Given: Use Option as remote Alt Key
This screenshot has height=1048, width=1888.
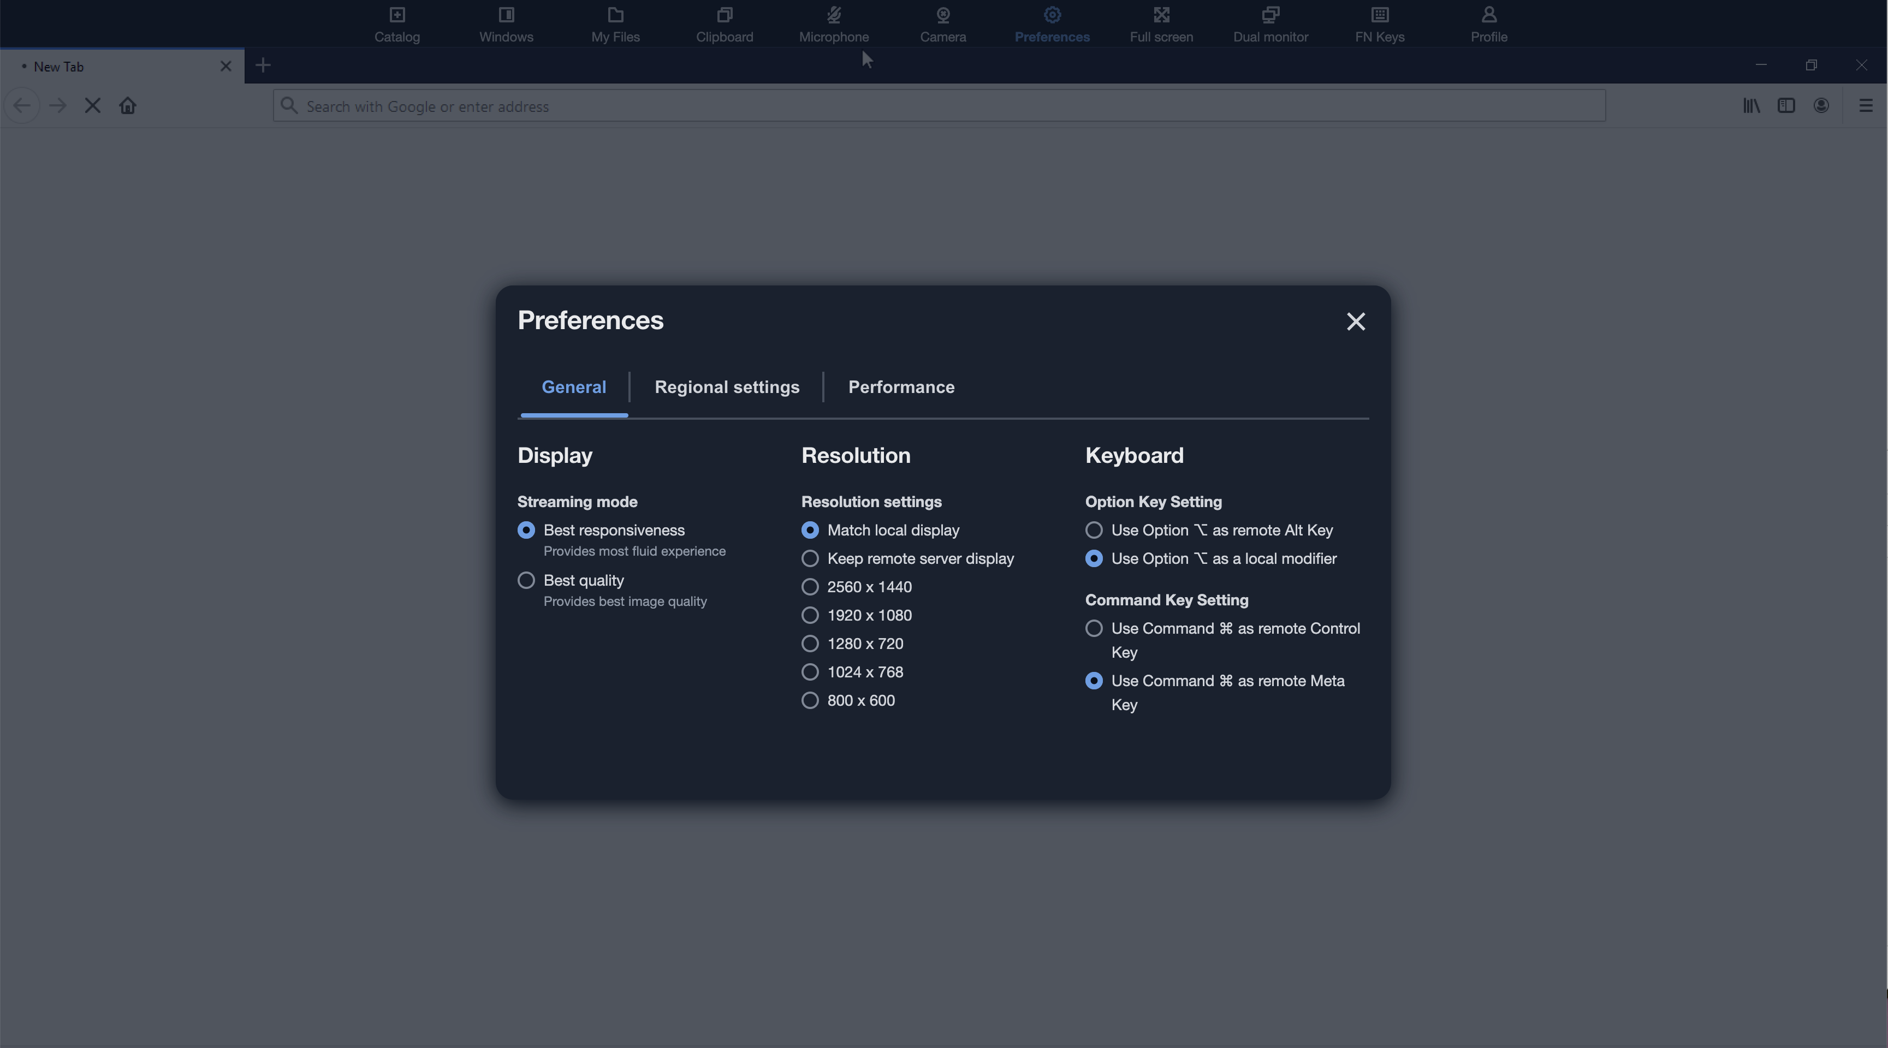Looking at the screenshot, I should pyautogui.click(x=1094, y=530).
